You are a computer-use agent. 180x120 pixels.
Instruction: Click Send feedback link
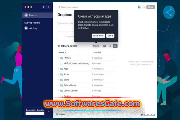[x=149, y=115]
